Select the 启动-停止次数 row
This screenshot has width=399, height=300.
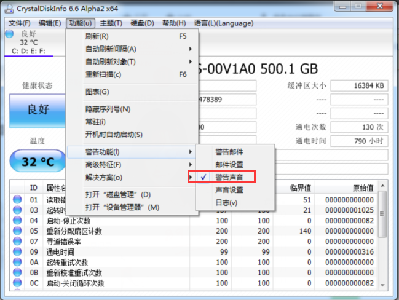(x=195, y=220)
